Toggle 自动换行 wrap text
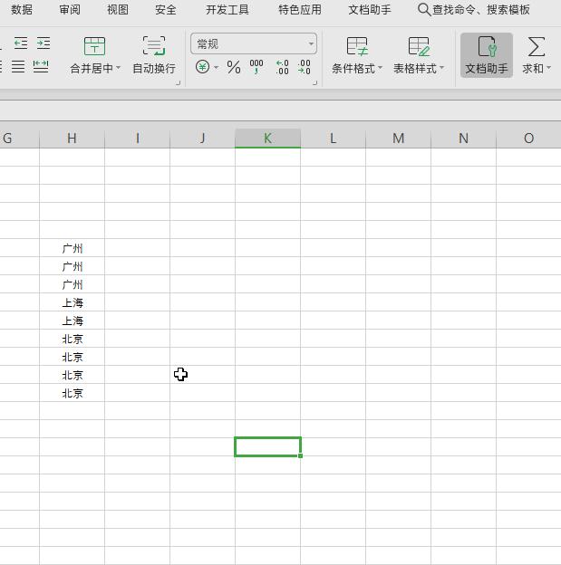This screenshot has width=561, height=565. [x=154, y=54]
